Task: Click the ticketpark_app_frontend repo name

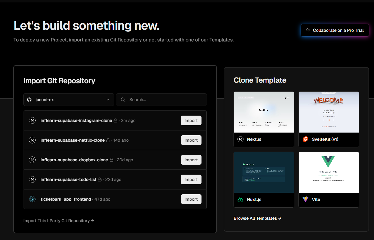Action: tap(66, 199)
